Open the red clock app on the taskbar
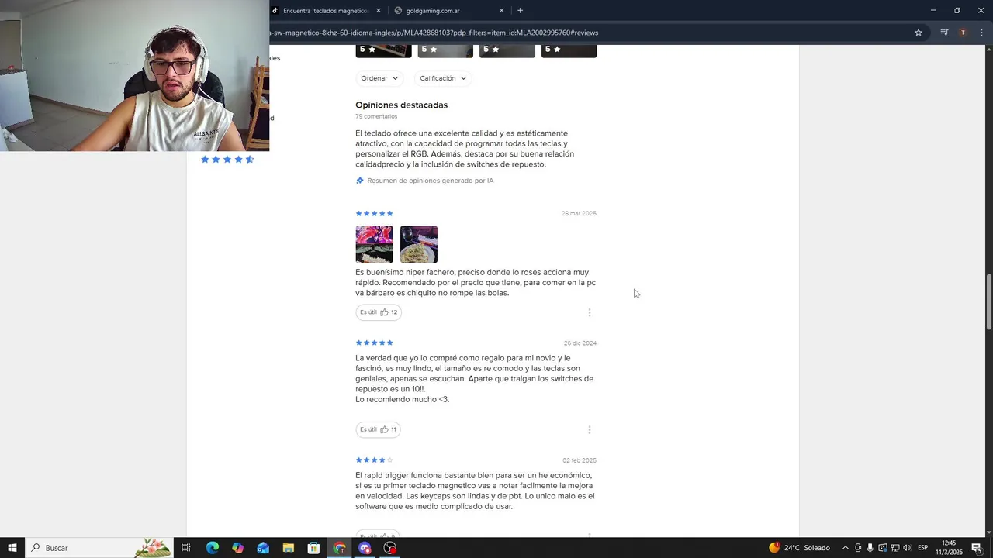Viewport: 993px width, 558px height. point(390,548)
